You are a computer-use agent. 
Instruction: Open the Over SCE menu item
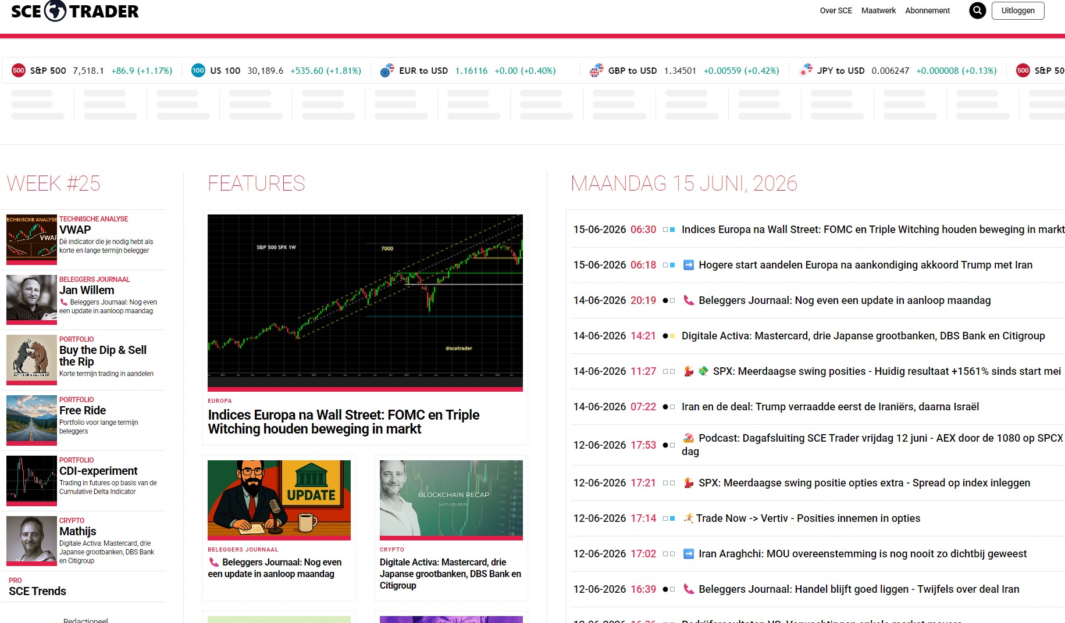pos(836,10)
